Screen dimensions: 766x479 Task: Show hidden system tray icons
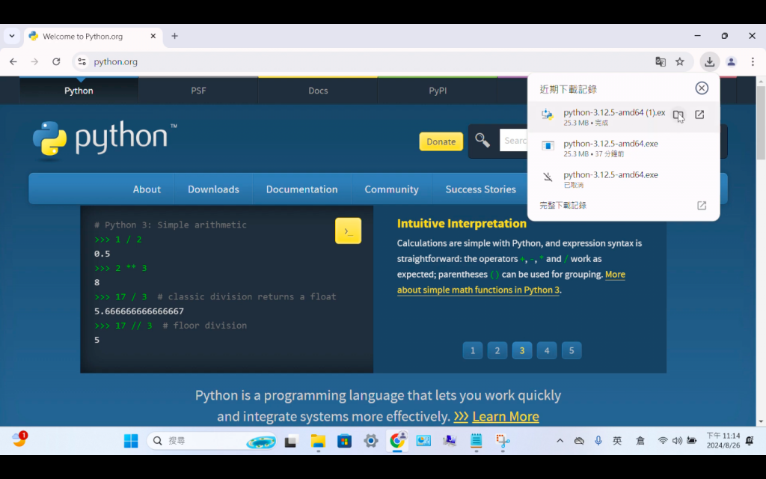click(560, 441)
